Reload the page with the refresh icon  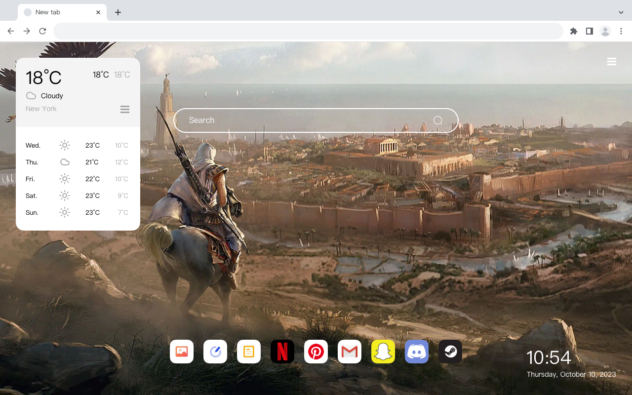click(x=42, y=31)
